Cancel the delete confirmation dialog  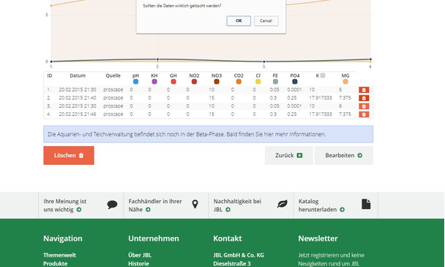[266, 21]
